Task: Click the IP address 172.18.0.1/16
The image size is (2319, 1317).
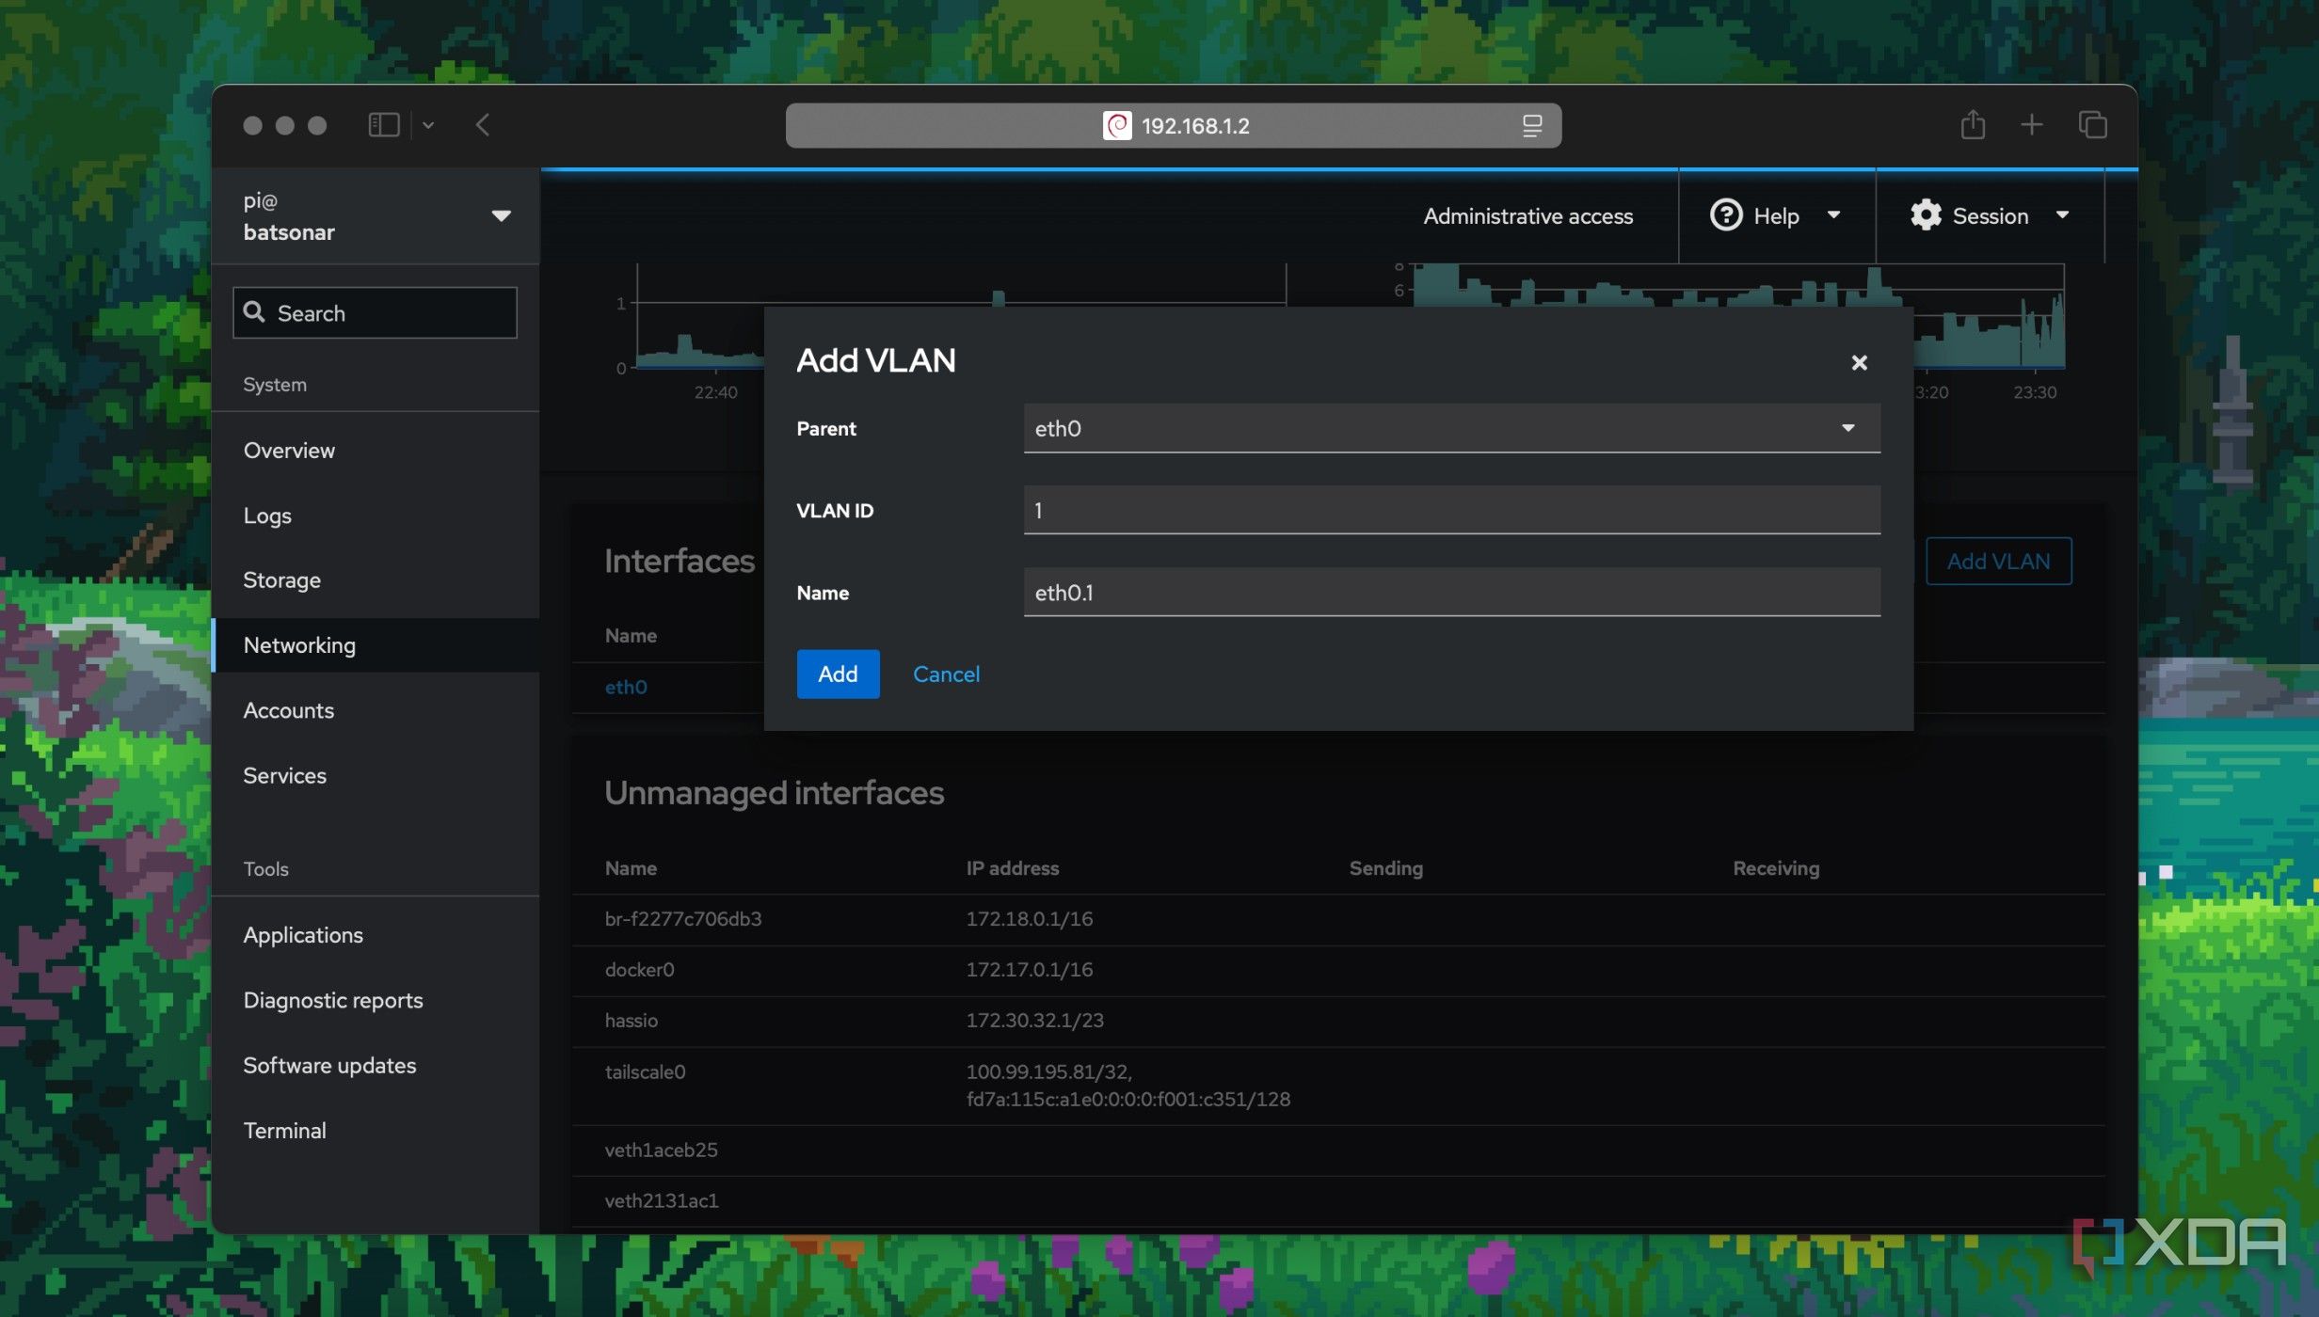Action: (1029, 919)
